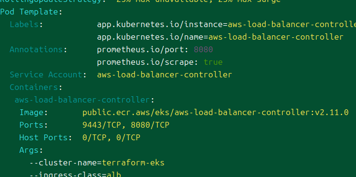Viewport: 356px width, 177px height.
Task: Click app.kubernetes.io/instance label line
Action: (226, 24)
